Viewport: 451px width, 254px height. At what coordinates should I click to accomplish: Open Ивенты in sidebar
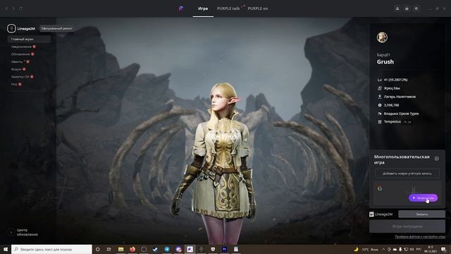(x=17, y=61)
